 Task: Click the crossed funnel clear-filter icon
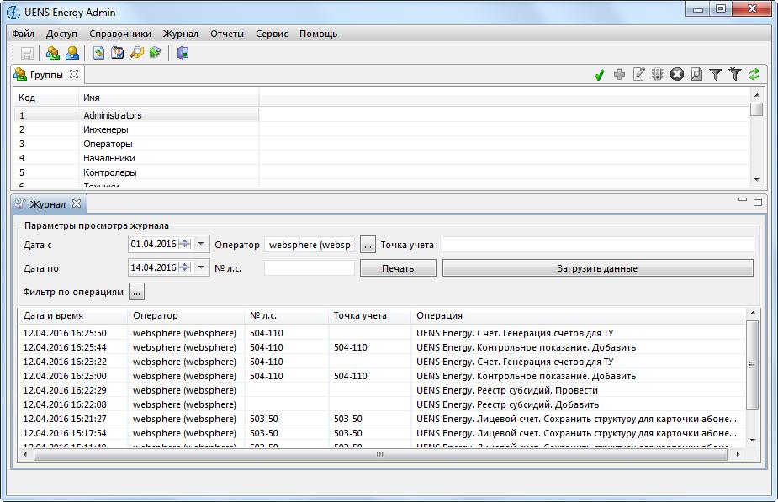(735, 74)
